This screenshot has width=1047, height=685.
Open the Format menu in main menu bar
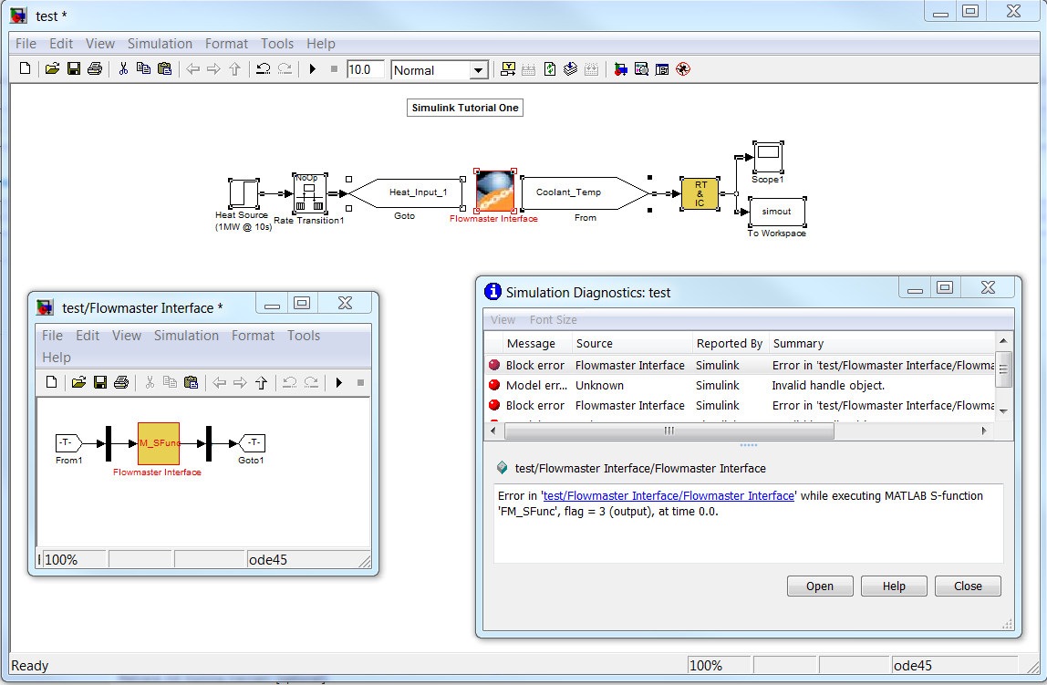tap(226, 44)
